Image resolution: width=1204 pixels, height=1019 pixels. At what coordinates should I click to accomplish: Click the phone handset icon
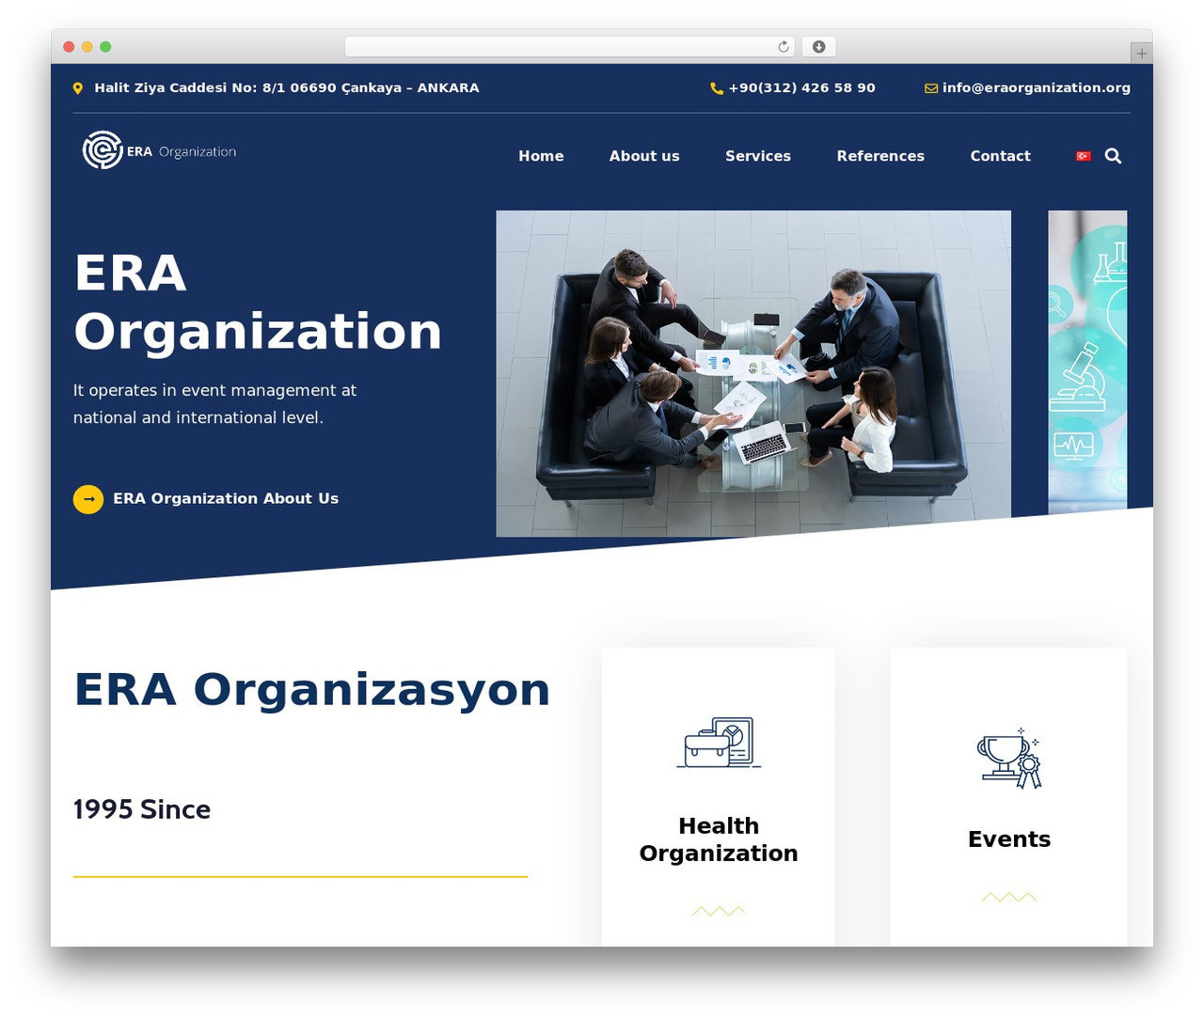coord(717,88)
